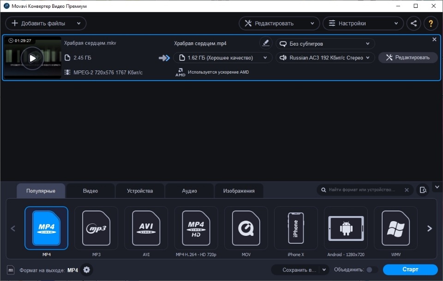
Task: Choose the Android 1280x720 preset
Action: (x=345, y=228)
